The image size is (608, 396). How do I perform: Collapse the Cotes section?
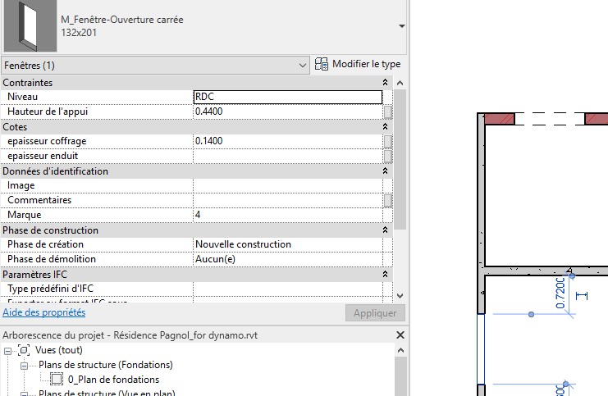[x=385, y=127]
